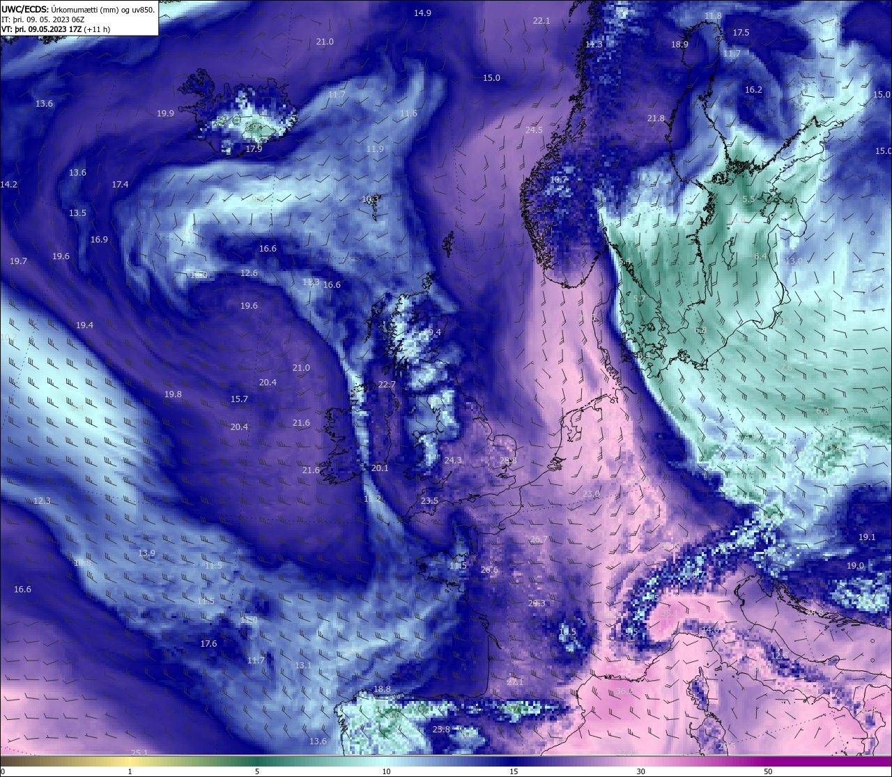
Task: Click the legend tick labeled 1
Action: coord(130,771)
